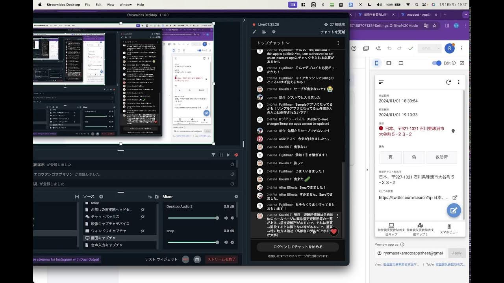The width and height of the screenshot is (504, 283).
Task: Open the dropdown arrow next to SAVE
Action: [439, 48]
